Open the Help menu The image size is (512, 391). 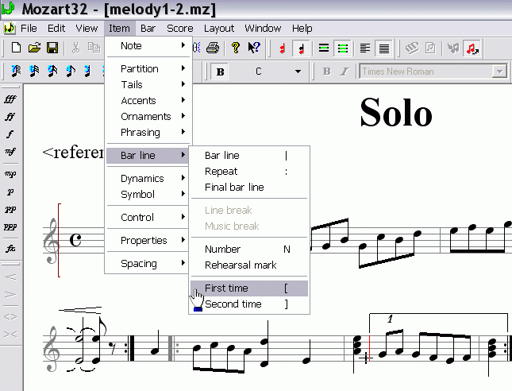(x=302, y=29)
